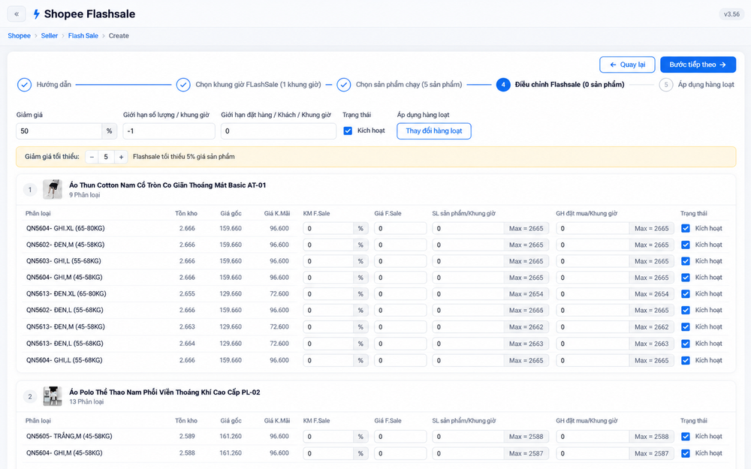Screen dimensions: 751x469
Task: Click the checkmark circle for Chọn khung giờ step
Action: tap(183, 85)
